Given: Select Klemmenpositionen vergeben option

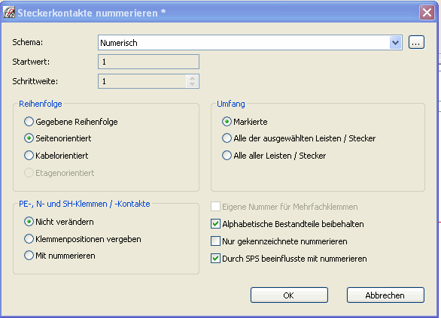Looking at the screenshot, I should [x=29, y=239].
